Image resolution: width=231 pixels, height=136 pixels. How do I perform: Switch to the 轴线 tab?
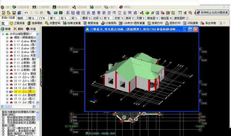(20, 18)
